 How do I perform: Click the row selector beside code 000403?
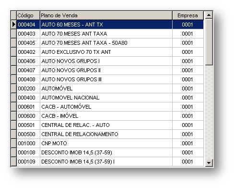coord(13,34)
